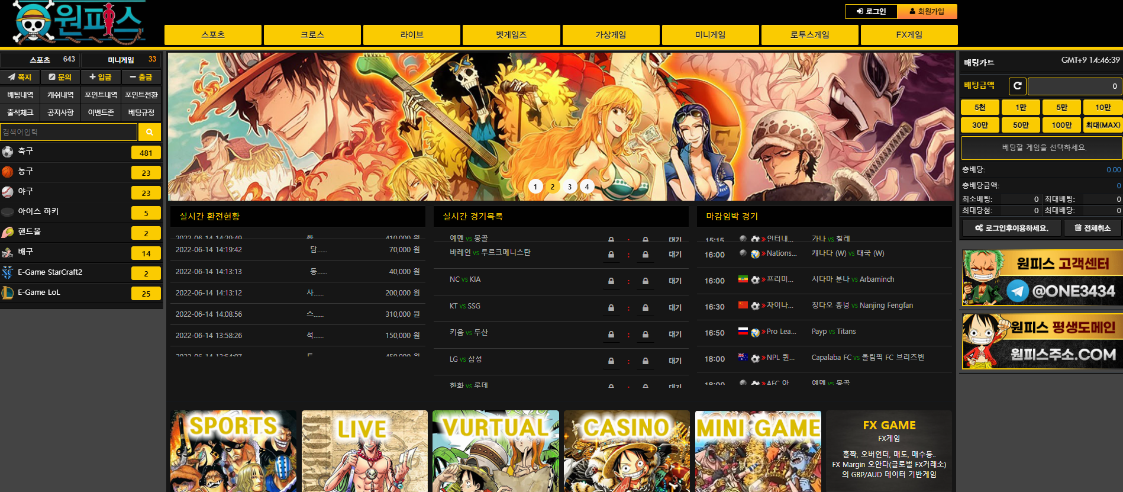Add 1만 to bet amount
Image resolution: width=1123 pixels, height=492 pixels.
click(x=1021, y=107)
